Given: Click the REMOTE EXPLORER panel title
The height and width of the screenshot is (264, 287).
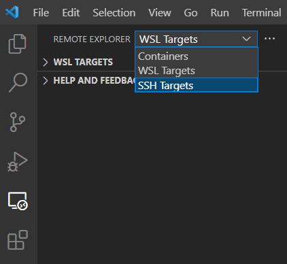Looking at the screenshot, I should click(92, 39).
